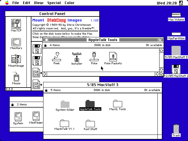
Task: Select the Mouse control panel icon
Action: pos(16,77)
